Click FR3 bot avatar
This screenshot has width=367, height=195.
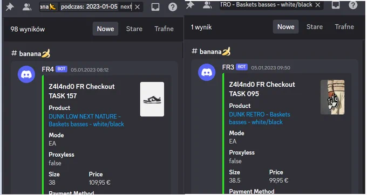point(207,72)
